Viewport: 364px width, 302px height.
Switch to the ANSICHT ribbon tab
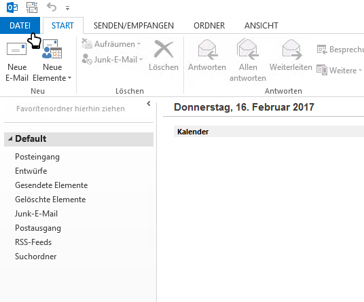coord(261,26)
